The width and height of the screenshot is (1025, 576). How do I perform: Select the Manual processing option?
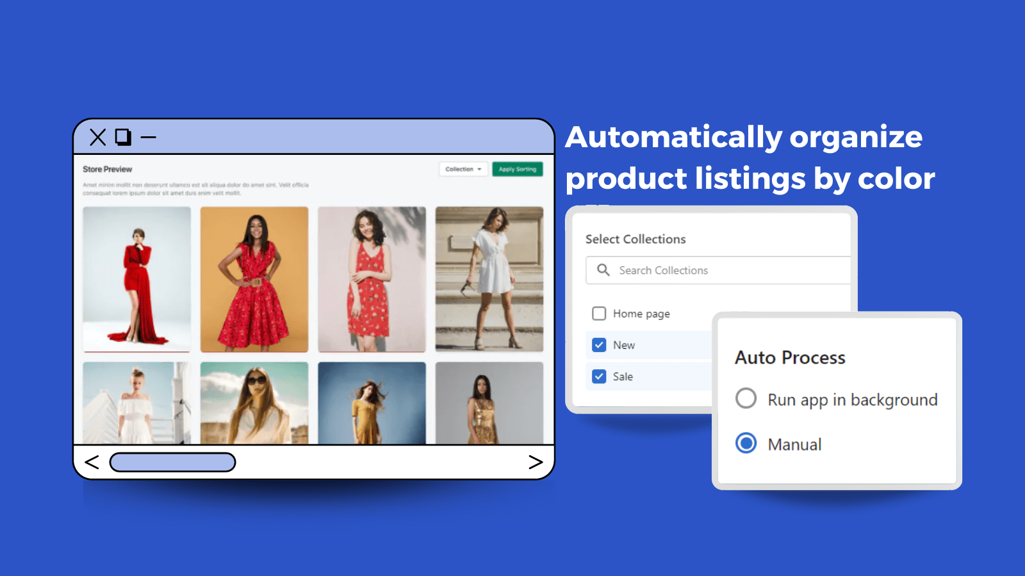(746, 443)
